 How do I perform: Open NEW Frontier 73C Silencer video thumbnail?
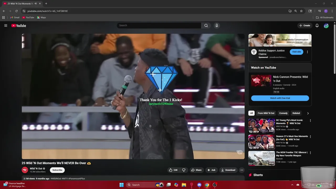(x=261, y=158)
